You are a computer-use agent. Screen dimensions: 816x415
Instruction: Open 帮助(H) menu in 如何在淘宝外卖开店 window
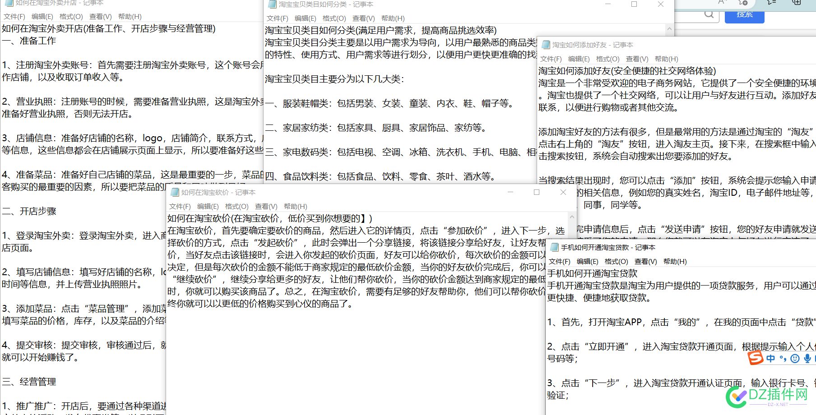[x=130, y=17]
